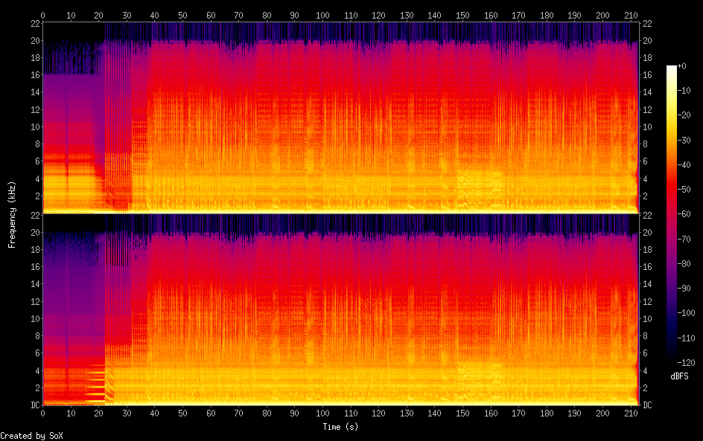Click the 10 kHz tick of lower channel, right axis
The height and width of the screenshot is (441, 703).
(647, 318)
